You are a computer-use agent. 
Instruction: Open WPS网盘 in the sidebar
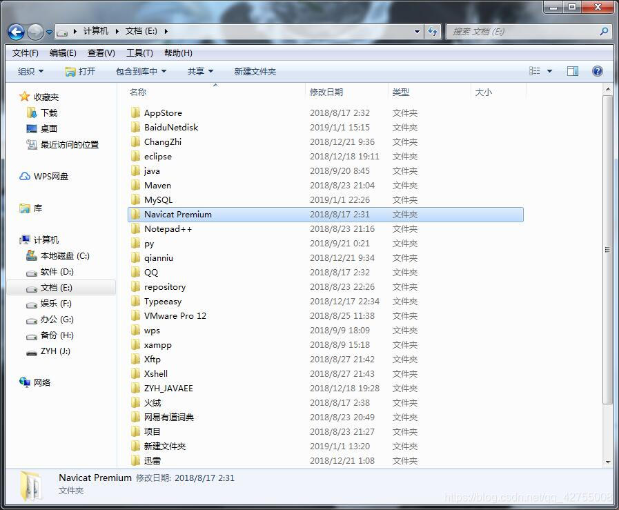[43, 177]
